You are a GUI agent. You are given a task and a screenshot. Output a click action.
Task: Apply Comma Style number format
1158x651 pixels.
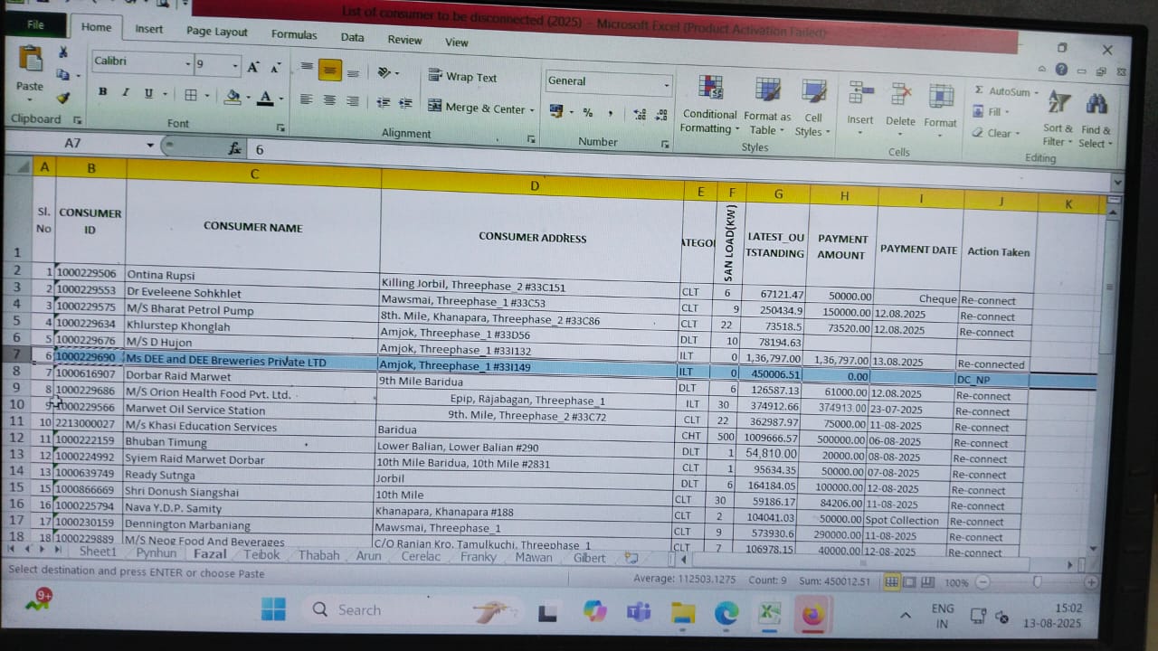click(611, 114)
